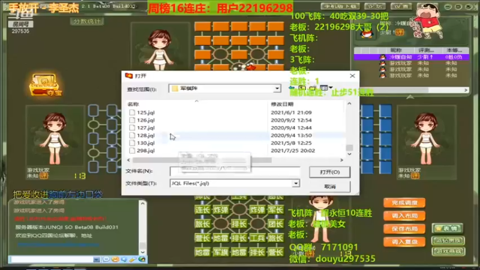480x270 pixels.
Task: Click the 取消 button in the dialog
Action: (329, 187)
